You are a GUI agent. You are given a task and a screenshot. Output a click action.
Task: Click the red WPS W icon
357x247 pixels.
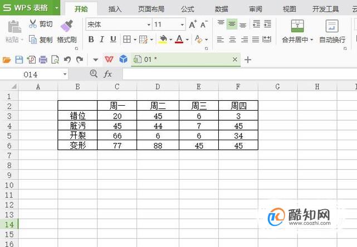point(109,60)
